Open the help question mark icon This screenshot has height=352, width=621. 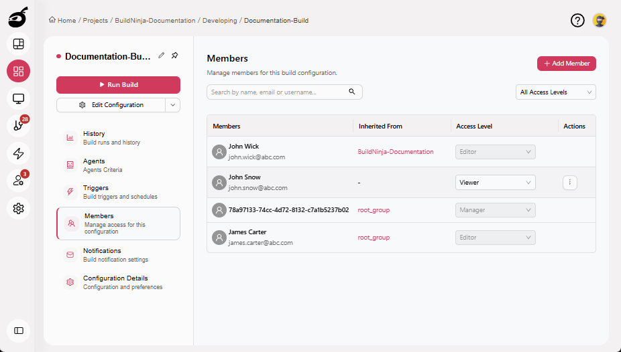point(577,21)
